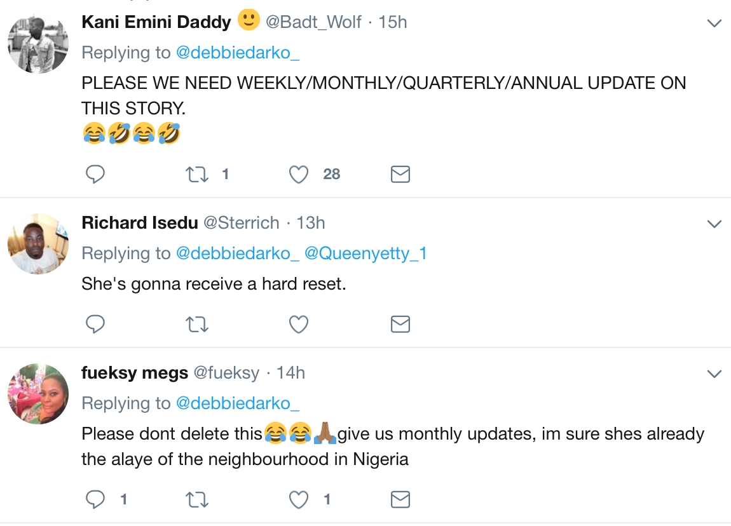
Task: Click fueksy megs' avatar photo
Action: (x=38, y=394)
